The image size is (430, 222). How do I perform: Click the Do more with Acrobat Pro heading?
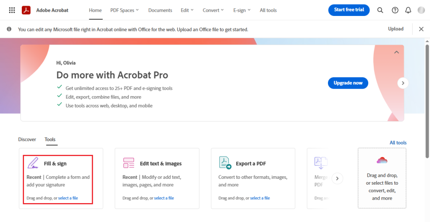[x=112, y=75]
